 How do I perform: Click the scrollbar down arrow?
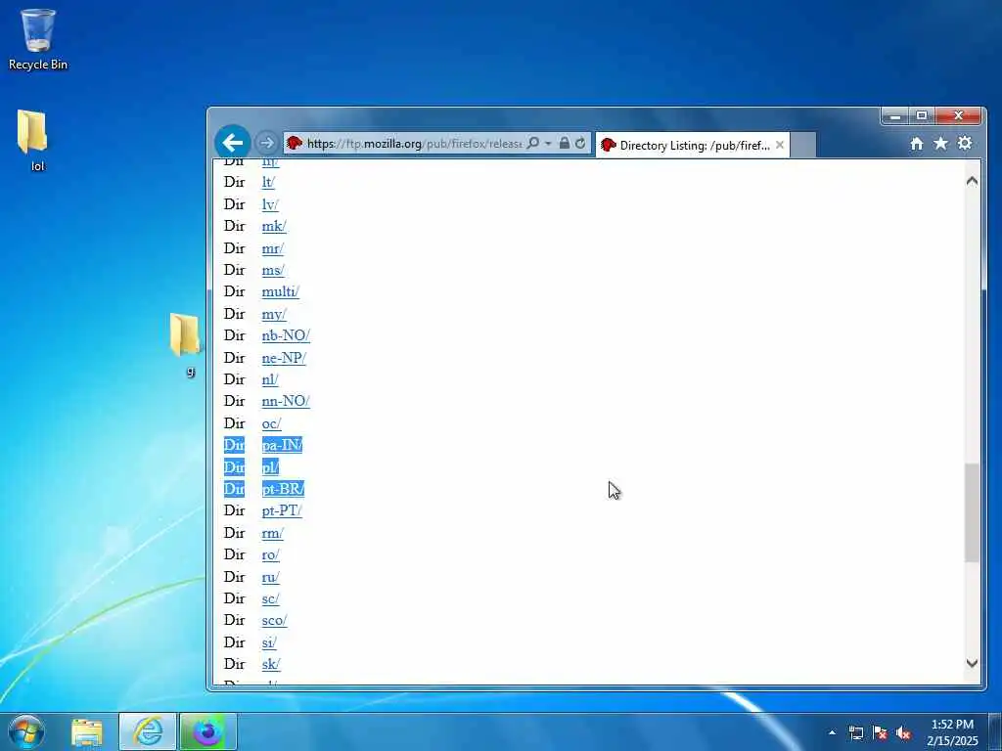click(x=972, y=663)
